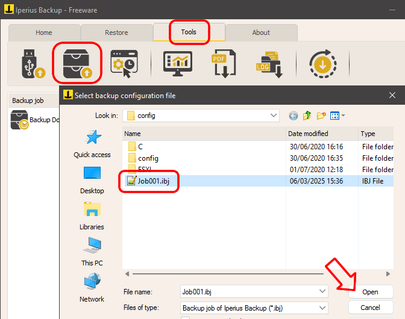
Task: Expand the Files of type dropdown
Action: 322,308
